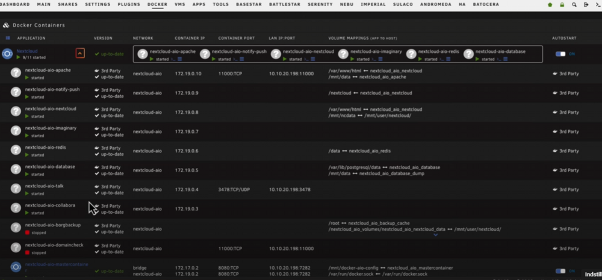Switch to the Settings tab
602x280 pixels.
point(98,4)
